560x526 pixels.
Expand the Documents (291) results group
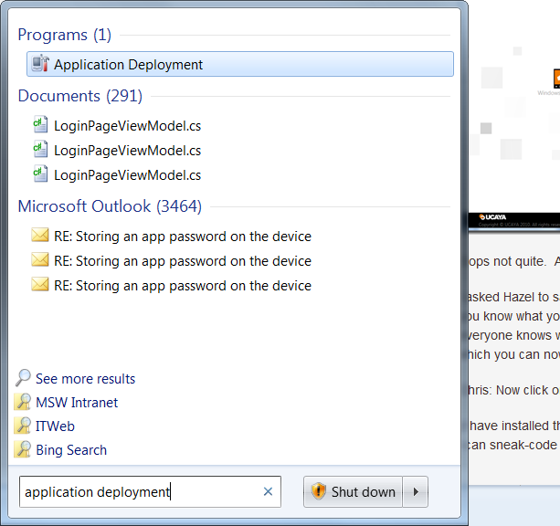coord(79,96)
